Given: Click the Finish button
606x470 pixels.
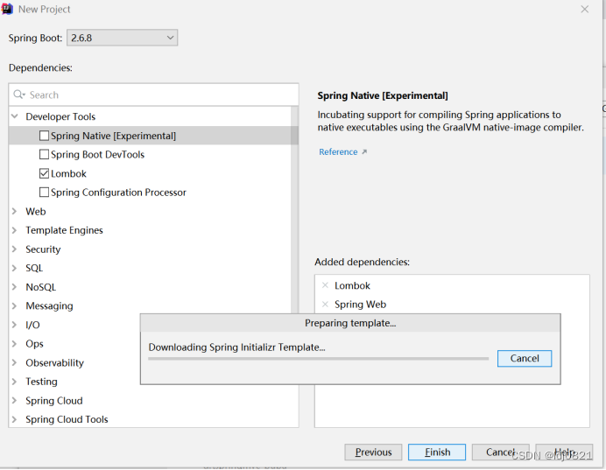Looking at the screenshot, I should [437, 452].
